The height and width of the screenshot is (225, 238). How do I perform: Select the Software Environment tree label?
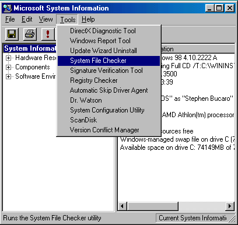(36, 76)
